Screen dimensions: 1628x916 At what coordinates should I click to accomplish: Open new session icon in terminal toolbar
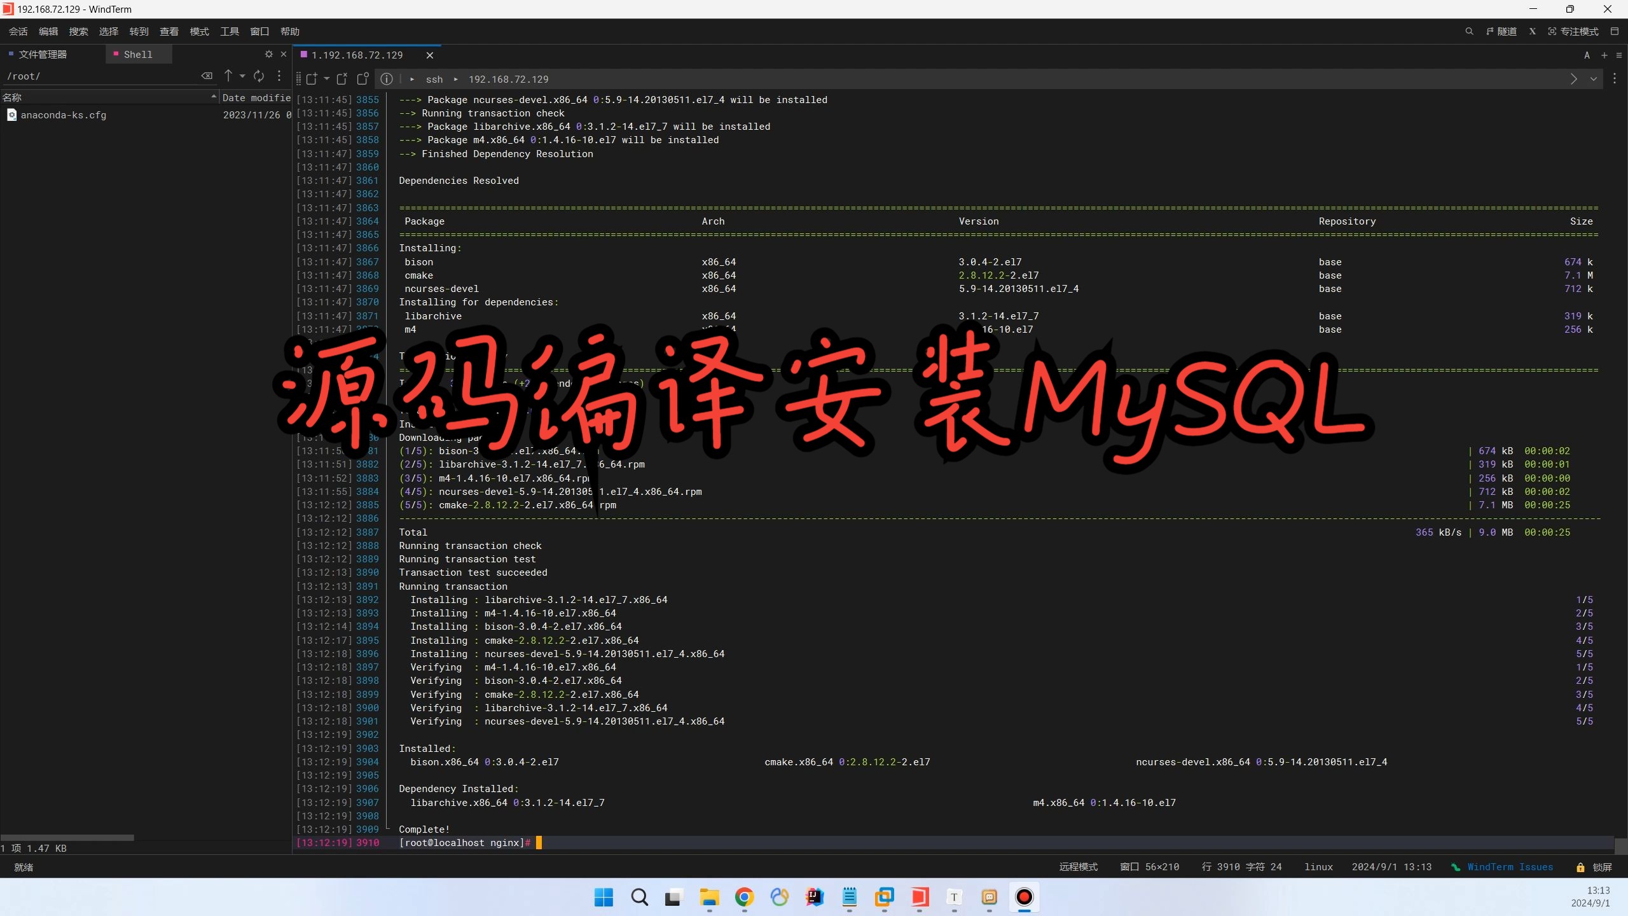tap(312, 79)
